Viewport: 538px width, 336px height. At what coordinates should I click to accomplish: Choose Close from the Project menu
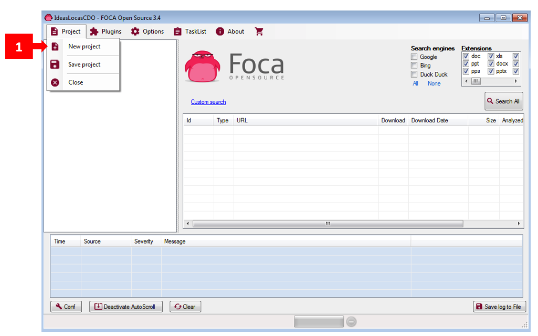[x=83, y=82]
